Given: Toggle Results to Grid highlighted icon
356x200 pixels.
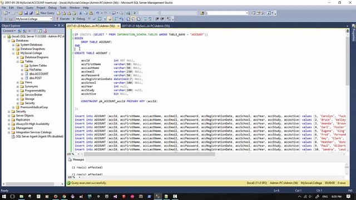Looking at the screenshot, I should 110,19.
